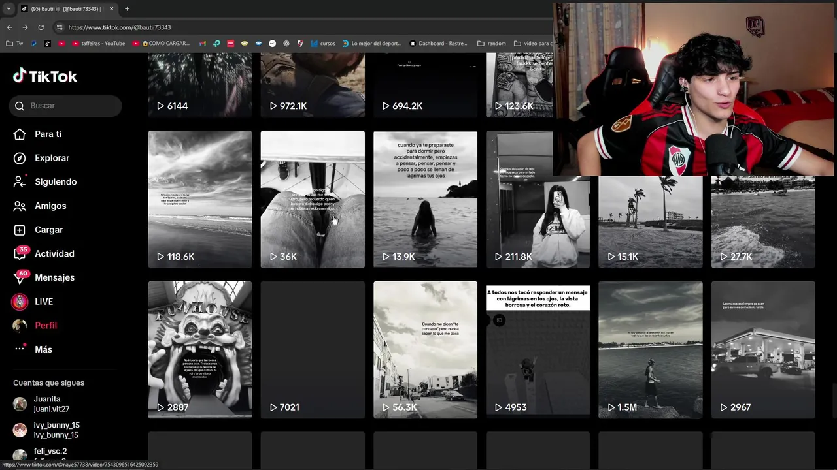Viewport: 837px width, 470px height.
Task: Click the Perfil avatar icon
Action: click(20, 325)
